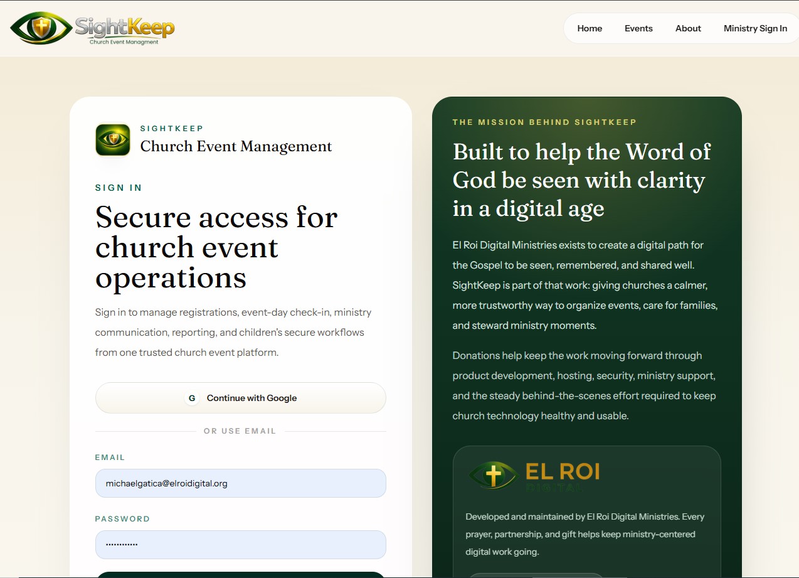The image size is (799, 578).
Task: Click the paragraph starting "El Roi Digital Ministries exists"
Action: point(585,285)
